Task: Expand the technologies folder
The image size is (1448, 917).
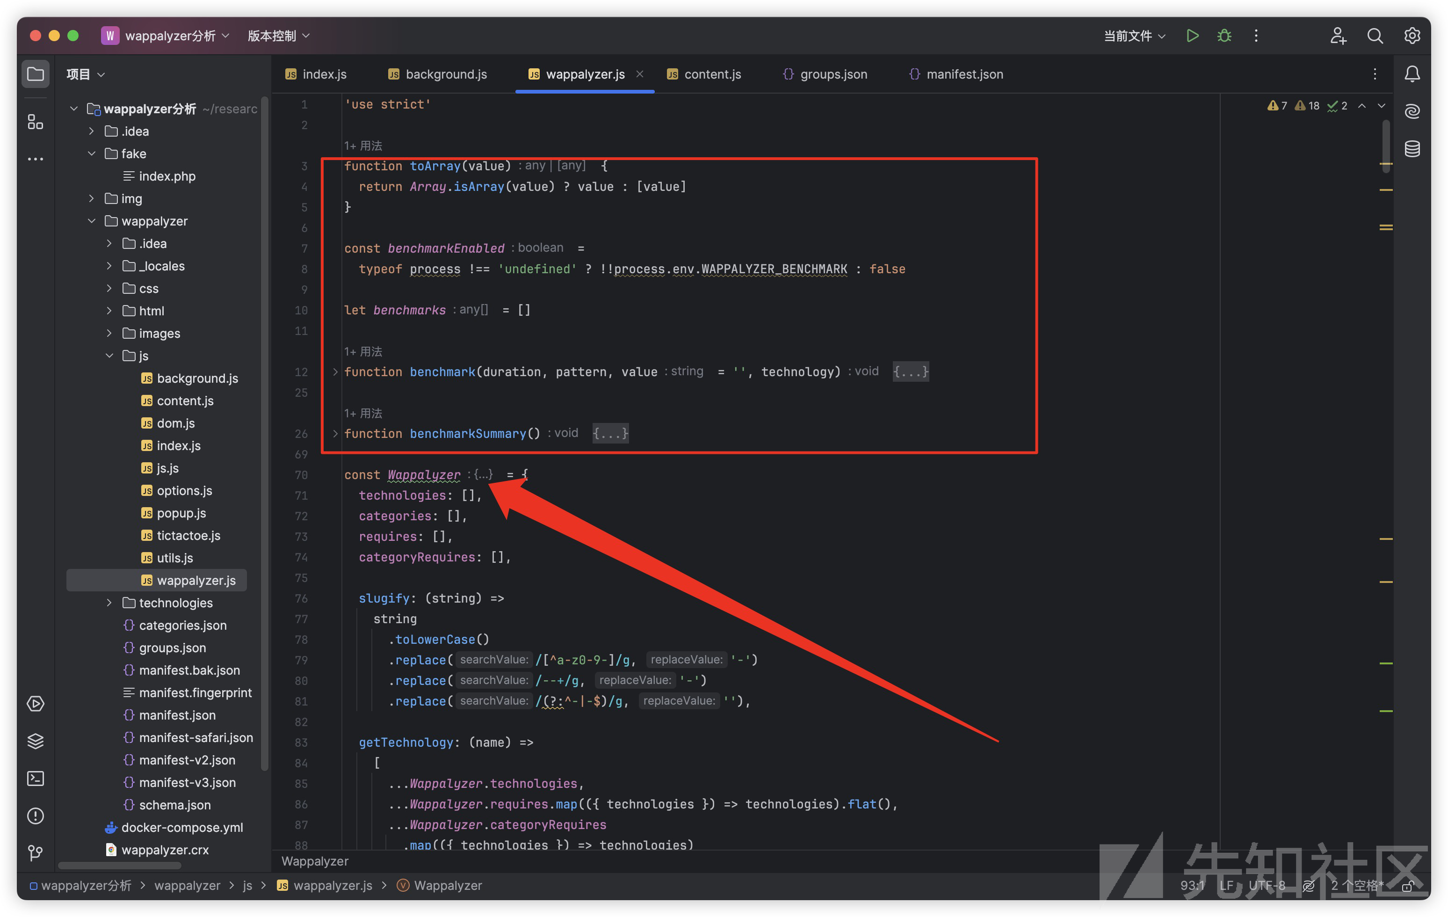Action: coord(109,603)
